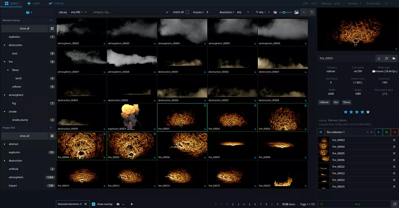Screen dimensions: 399x208
Task: Click the reset filters icon in toolbar
Action: 312,12
